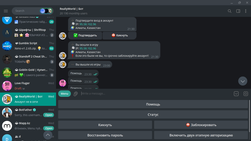Click the Write a message field

coord(156,94)
